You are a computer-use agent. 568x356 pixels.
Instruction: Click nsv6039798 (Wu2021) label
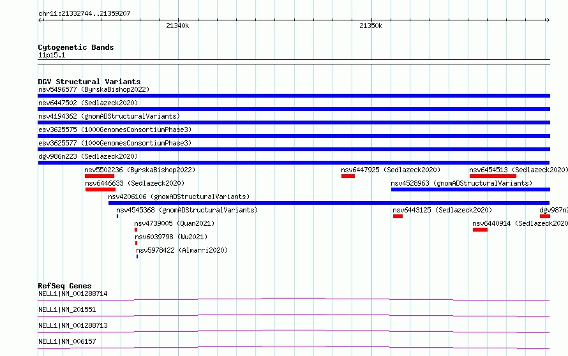pyautogui.click(x=171, y=237)
